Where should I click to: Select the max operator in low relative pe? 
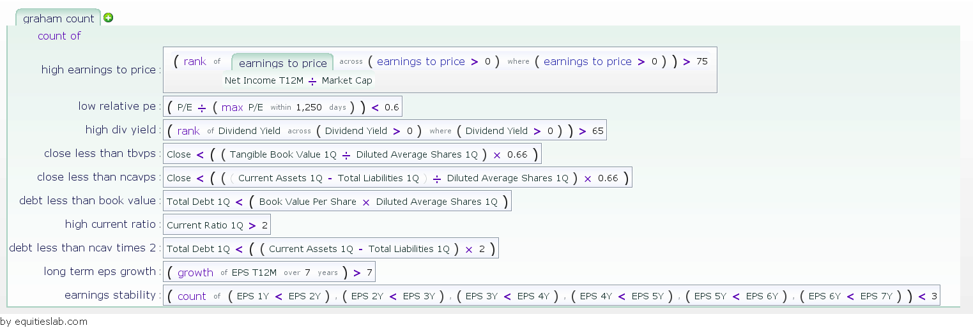tap(233, 107)
